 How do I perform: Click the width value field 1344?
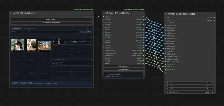207,83
